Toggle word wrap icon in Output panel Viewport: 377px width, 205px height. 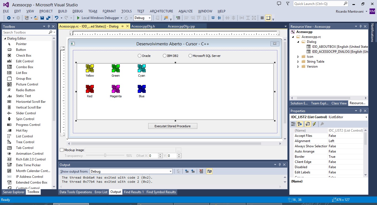[x=209, y=171]
